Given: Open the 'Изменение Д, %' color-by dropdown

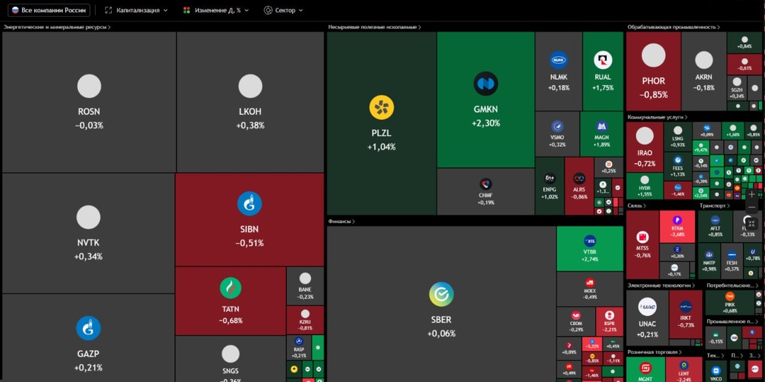Looking at the screenshot, I should pyautogui.click(x=215, y=10).
